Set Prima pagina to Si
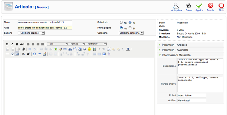227x115 pixels. click(130, 28)
